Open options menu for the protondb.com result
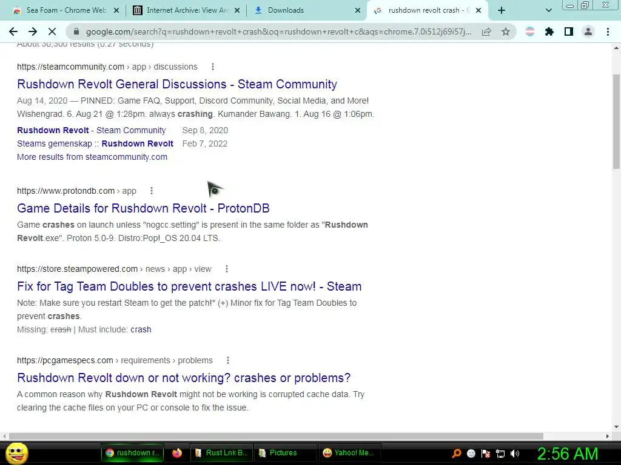 pos(151,191)
